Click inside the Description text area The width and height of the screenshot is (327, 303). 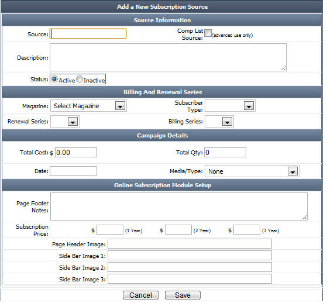point(168,57)
